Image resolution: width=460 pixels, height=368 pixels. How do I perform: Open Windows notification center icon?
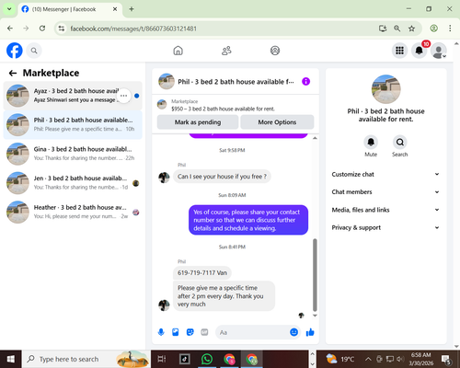[446, 359]
